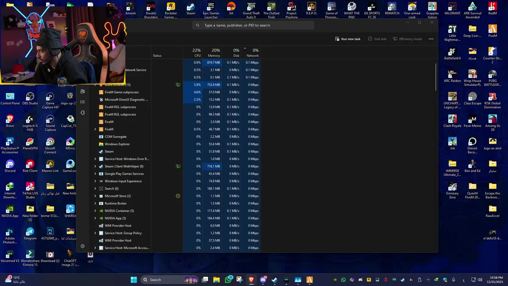Select the Telegram desktop icon

tap(30, 234)
